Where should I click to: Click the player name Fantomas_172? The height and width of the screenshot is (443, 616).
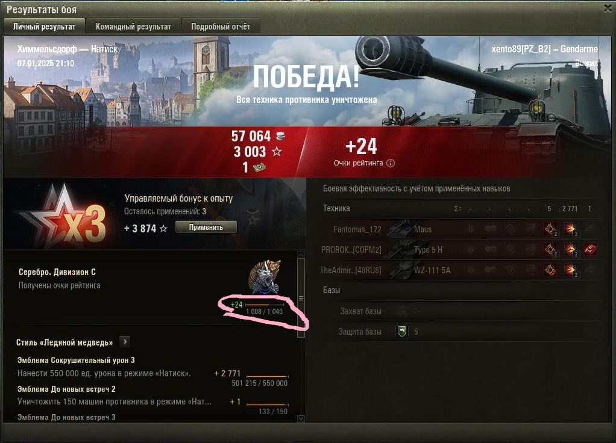(x=357, y=229)
